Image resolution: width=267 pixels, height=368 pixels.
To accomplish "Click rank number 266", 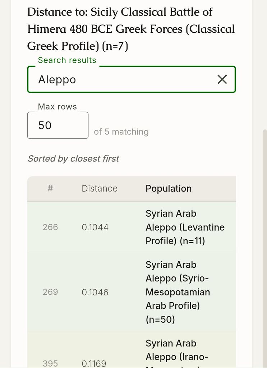I will point(50,227).
